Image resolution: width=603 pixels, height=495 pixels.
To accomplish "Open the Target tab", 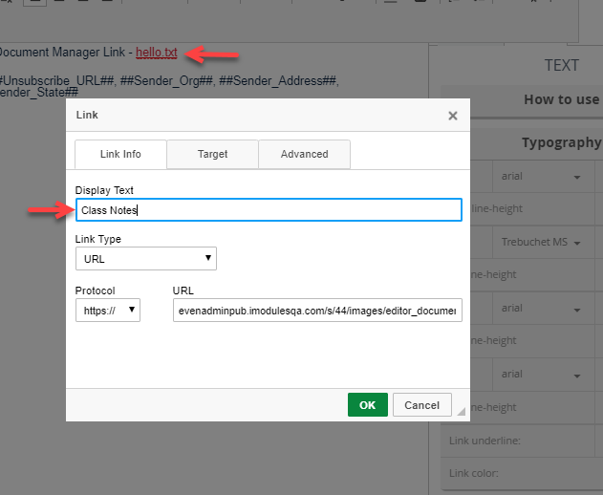I will (x=212, y=154).
